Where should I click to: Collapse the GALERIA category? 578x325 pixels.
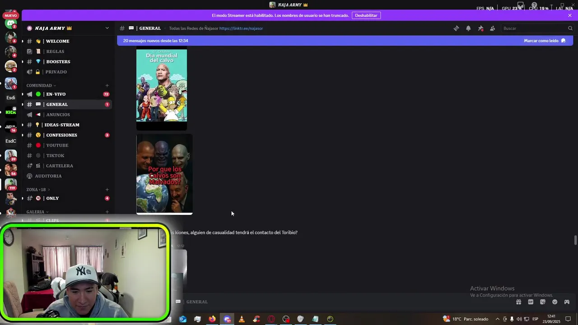pyautogui.click(x=37, y=212)
